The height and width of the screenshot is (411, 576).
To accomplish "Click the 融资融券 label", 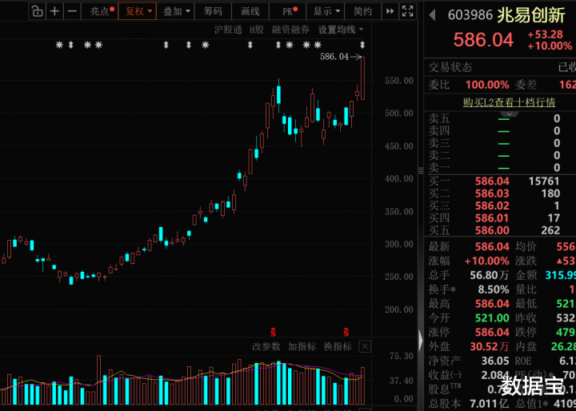I will 290,30.
